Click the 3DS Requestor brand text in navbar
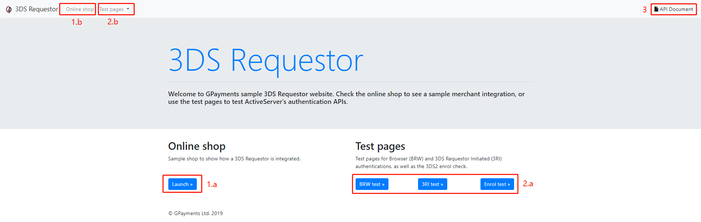 [37, 9]
